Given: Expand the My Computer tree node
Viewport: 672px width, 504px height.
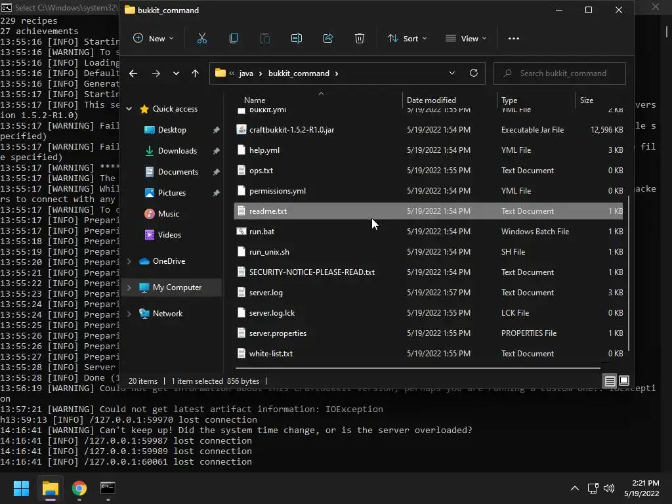Looking at the screenshot, I should (129, 287).
